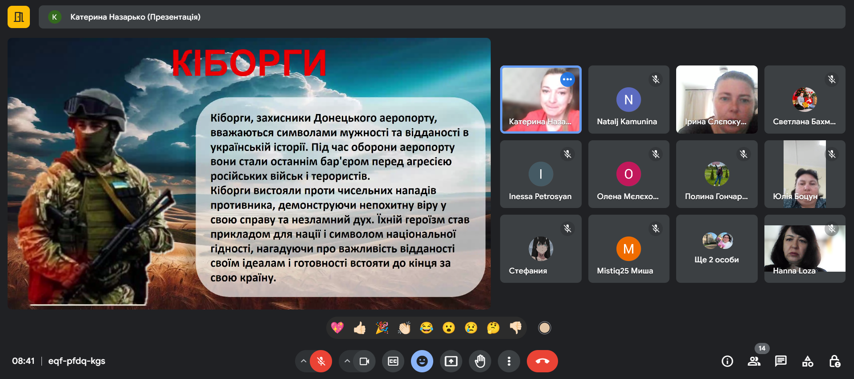The height and width of the screenshot is (379, 854).
Task: Send the party popper reaction
Action: [382, 328]
